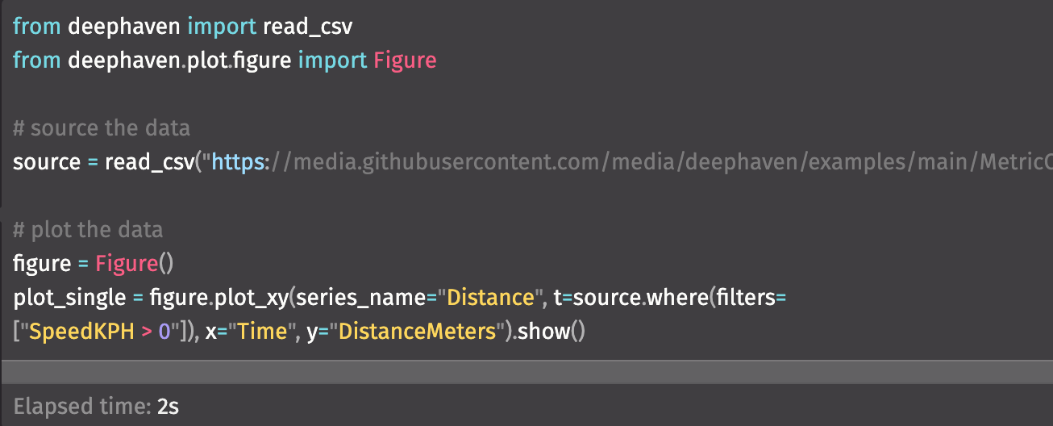Click the "DistanceMeters" string value
The height and width of the screenshot is (426, 1053).
[x=416, y=332]
